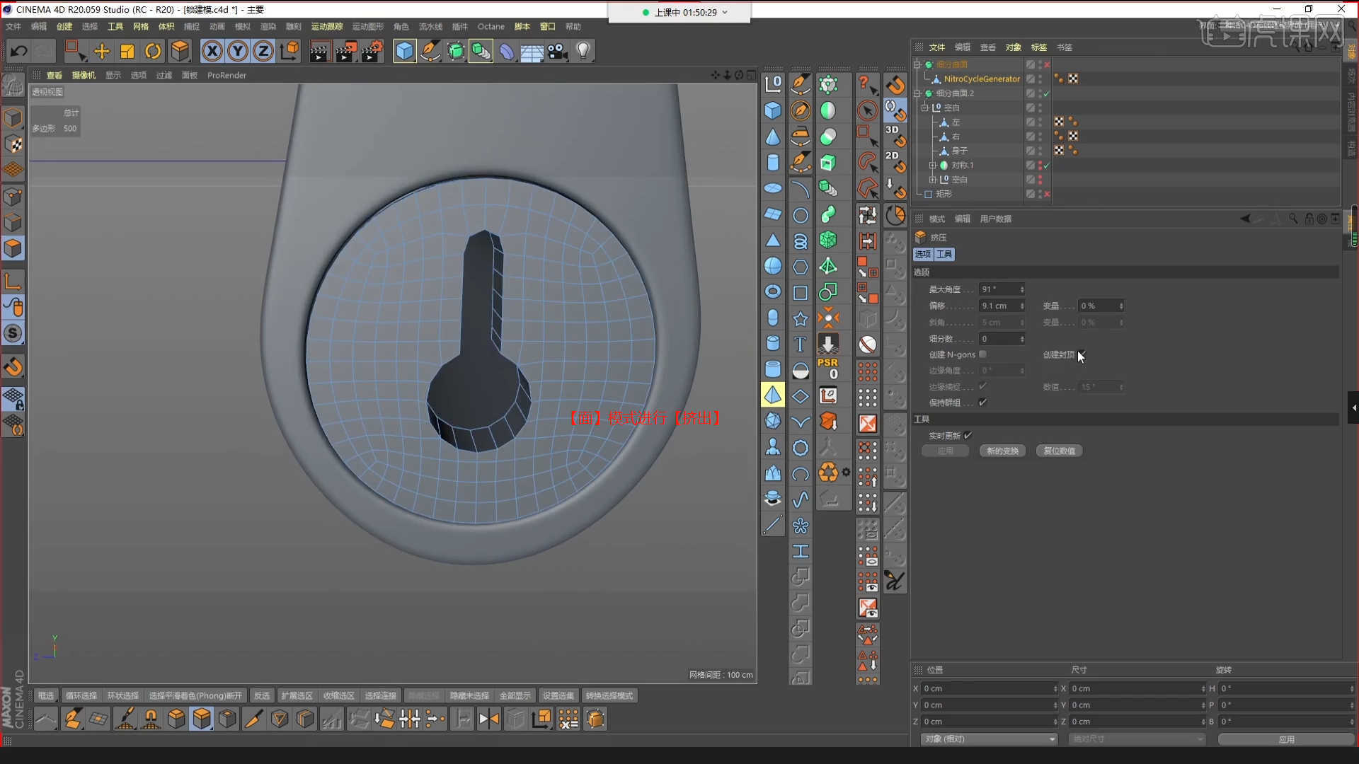Insert a Text spline with the T icon
The width and height of the screenshot is (1359, 764).
800,344
